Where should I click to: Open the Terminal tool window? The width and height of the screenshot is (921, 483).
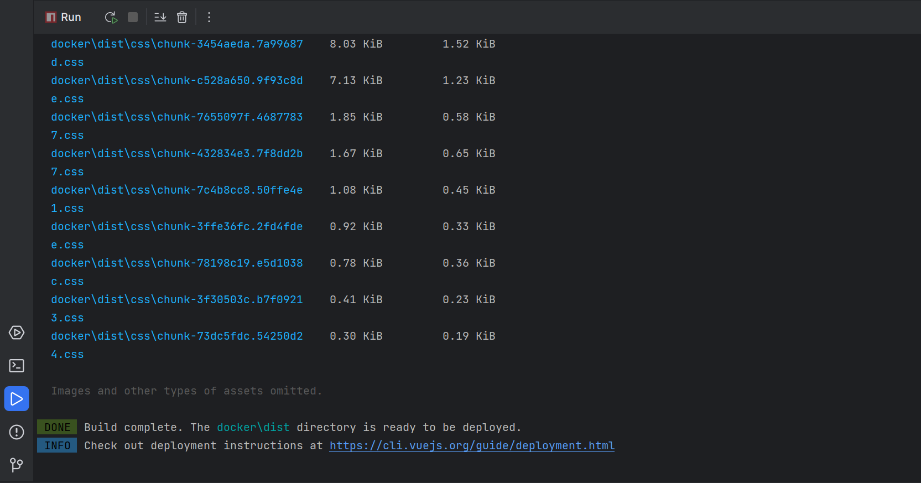click(17, 366)
